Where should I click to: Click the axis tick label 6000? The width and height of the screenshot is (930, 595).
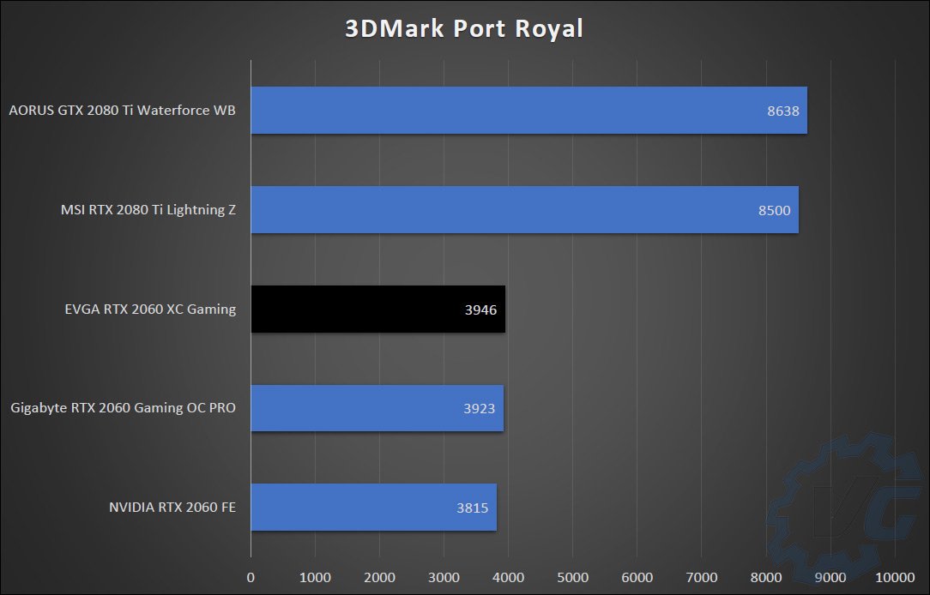point(637,577)
